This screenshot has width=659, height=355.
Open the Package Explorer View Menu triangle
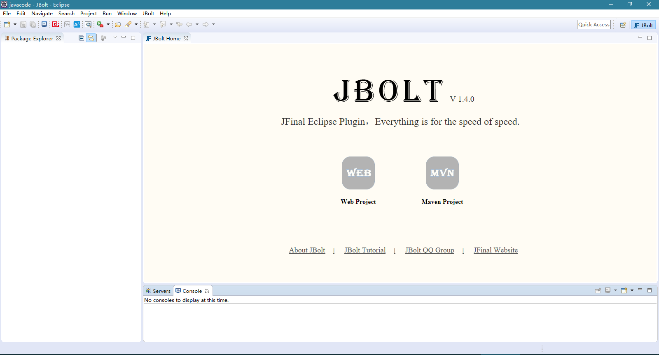click(x=115, y=37)
